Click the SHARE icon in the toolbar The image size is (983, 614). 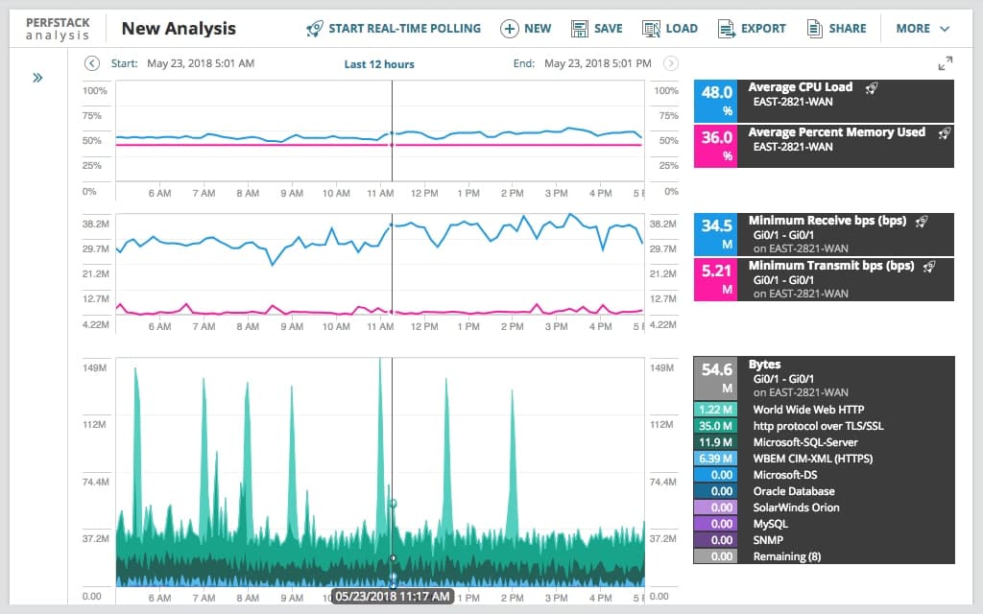(815, 28)
